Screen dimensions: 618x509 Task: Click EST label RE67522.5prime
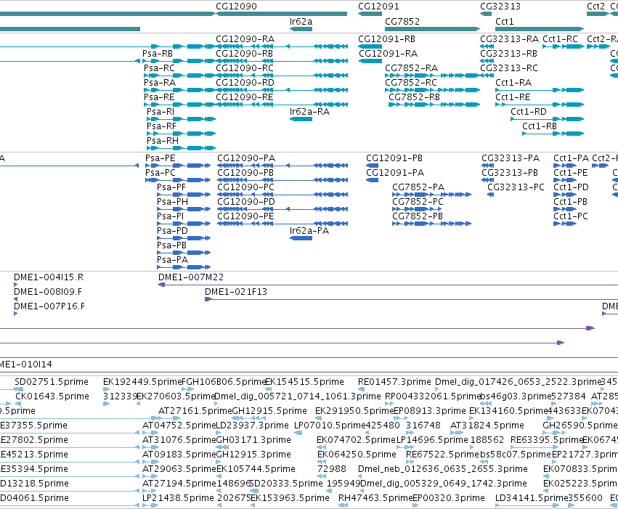pos(442,455)
